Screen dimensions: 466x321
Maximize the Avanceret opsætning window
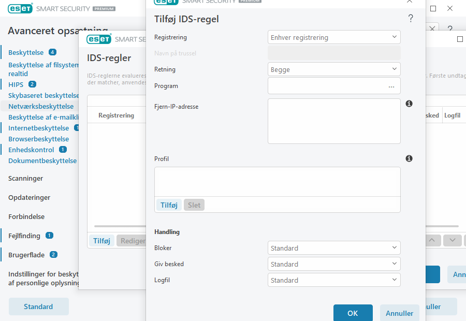coord(433,9)
